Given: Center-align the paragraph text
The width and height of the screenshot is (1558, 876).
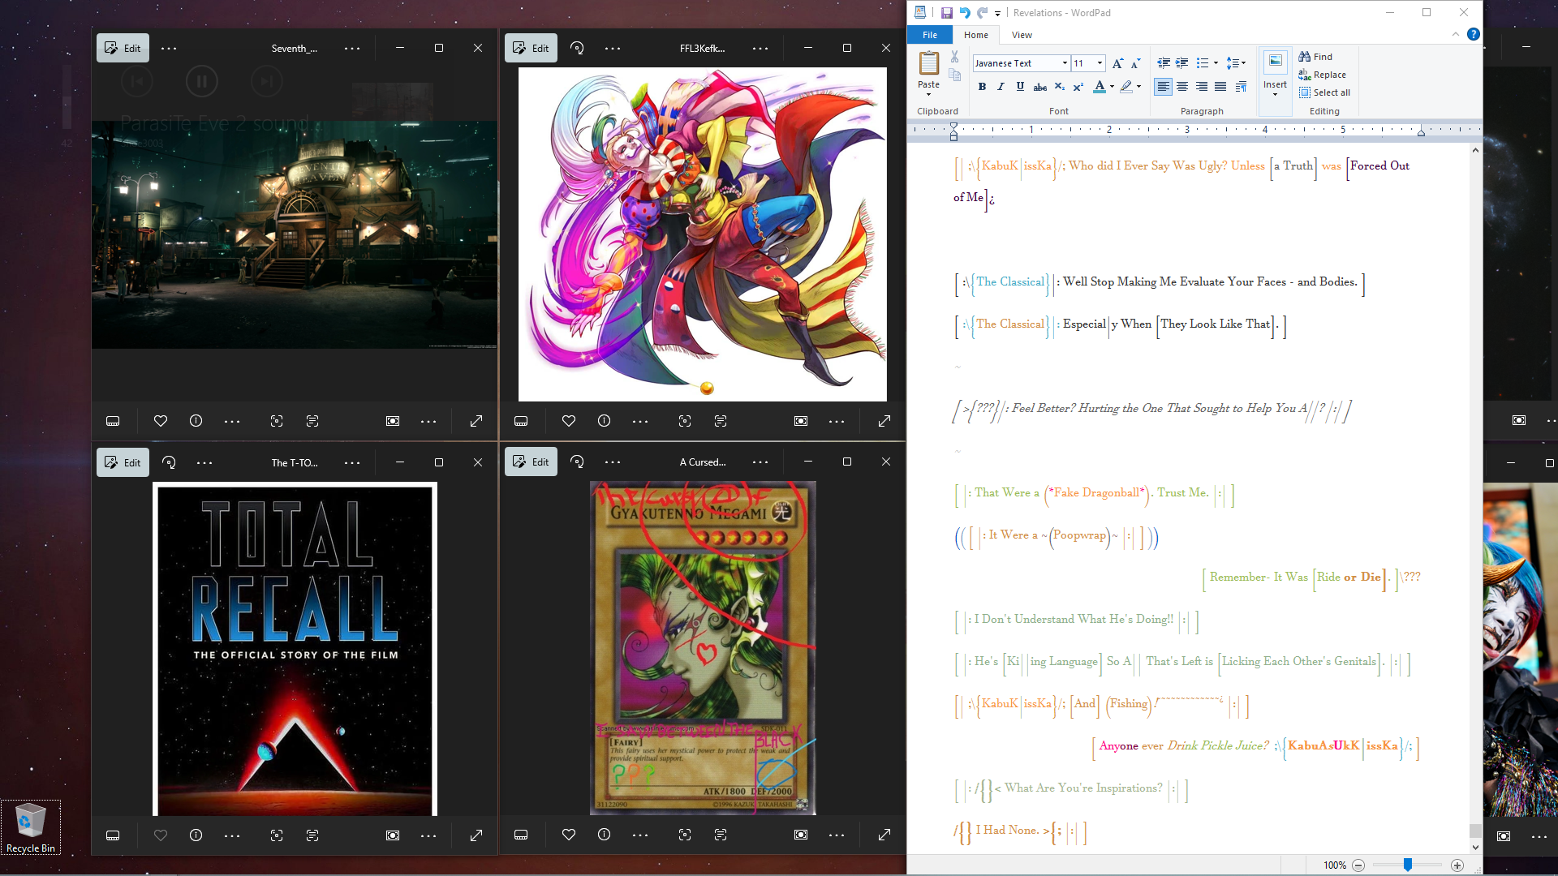Looking at the screenshot, I should point(1182,87).
